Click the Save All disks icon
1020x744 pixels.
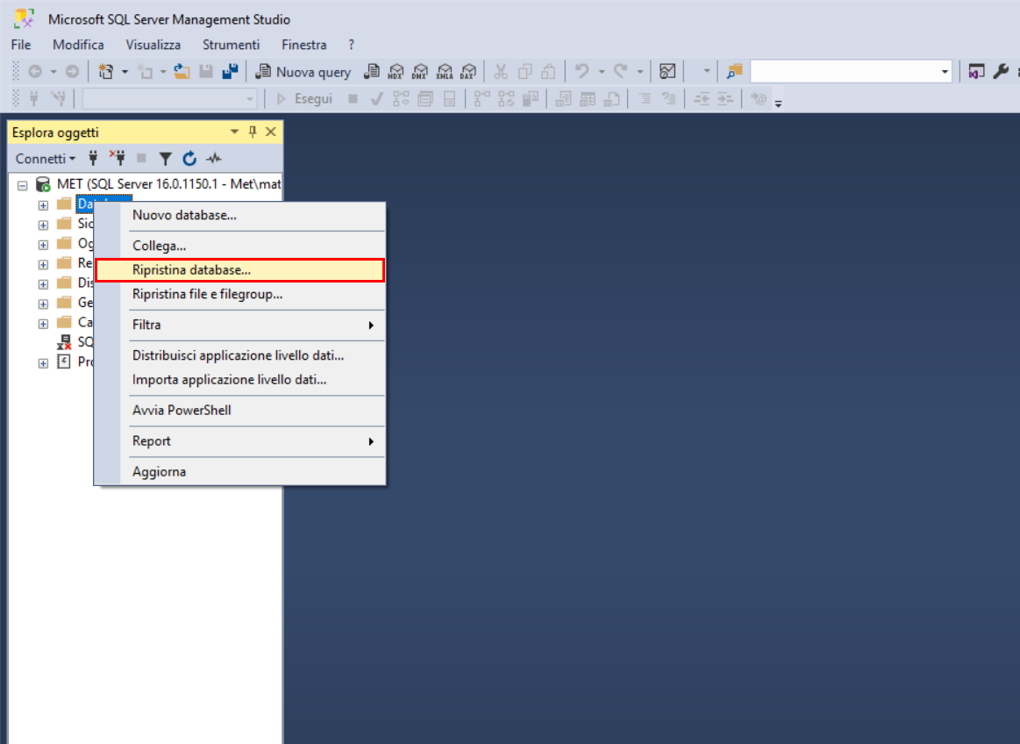pyautogui.click(x=230, y=72)
